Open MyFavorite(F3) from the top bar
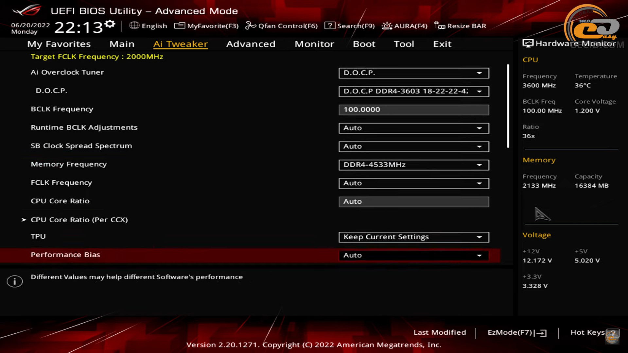The width and height of the screenshot is (628, 353). tap(206, 26)
